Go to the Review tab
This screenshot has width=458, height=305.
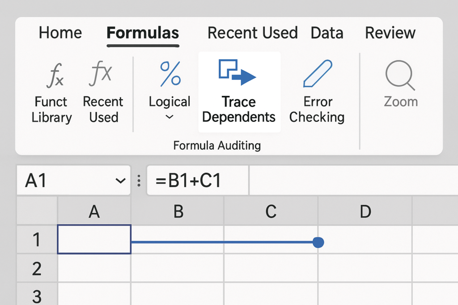(390, 33)
